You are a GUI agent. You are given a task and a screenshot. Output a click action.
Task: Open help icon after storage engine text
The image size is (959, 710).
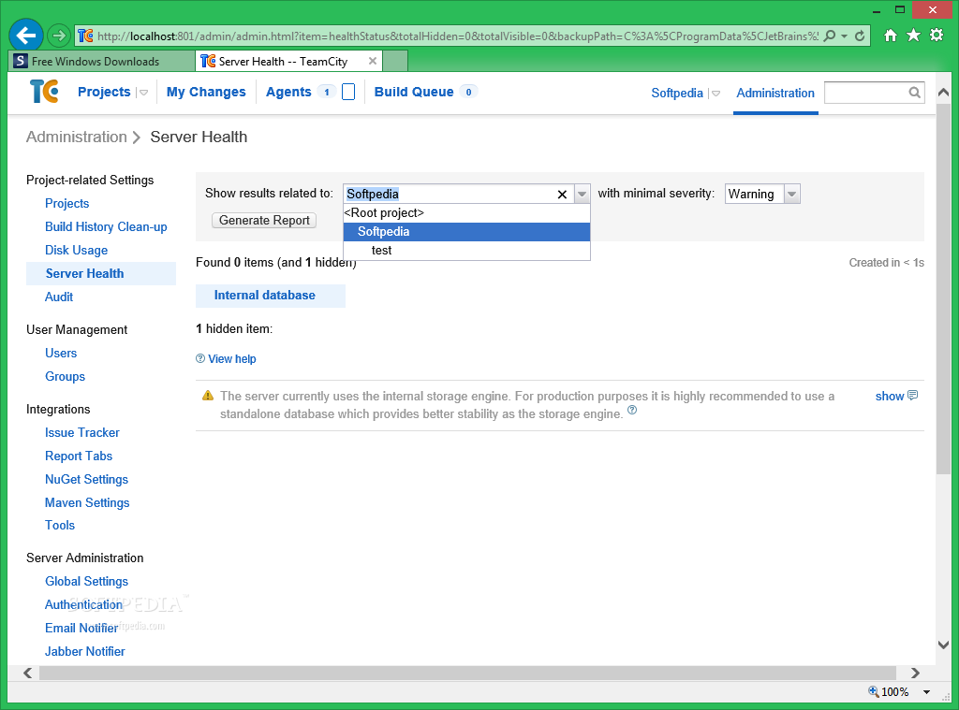tap(632, 410)
